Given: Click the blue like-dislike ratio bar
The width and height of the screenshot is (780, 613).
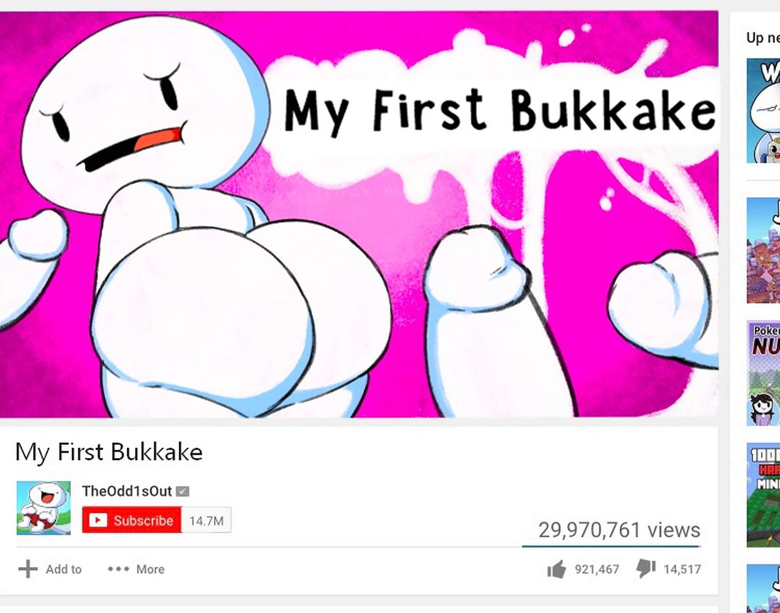Looking at the screenshot, I should pos(611,546).
